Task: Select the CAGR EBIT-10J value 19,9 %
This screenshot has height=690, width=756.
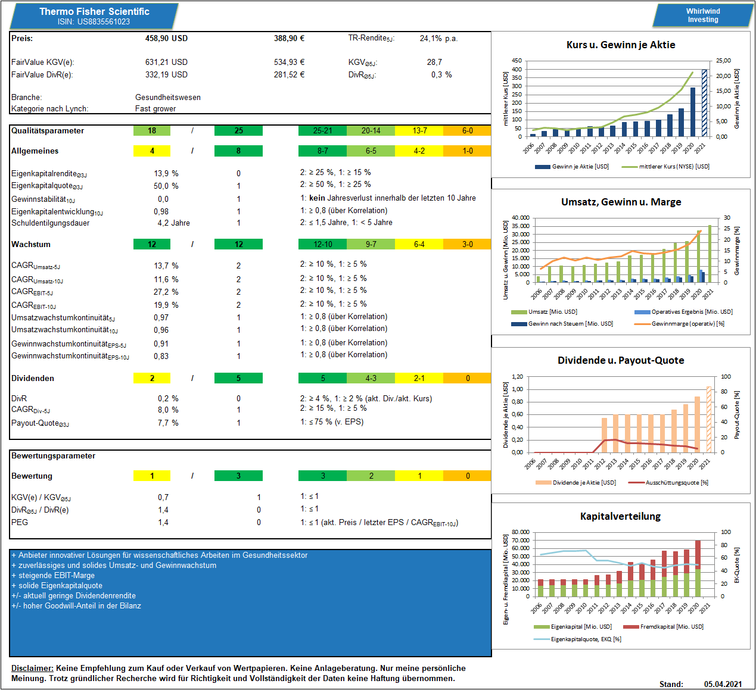Action: pos(166,305)
